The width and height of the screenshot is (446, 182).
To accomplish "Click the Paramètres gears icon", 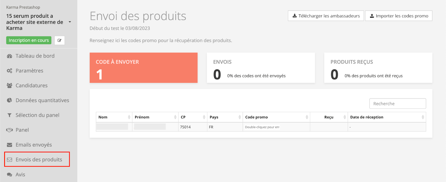I will (x=9, y=71).
